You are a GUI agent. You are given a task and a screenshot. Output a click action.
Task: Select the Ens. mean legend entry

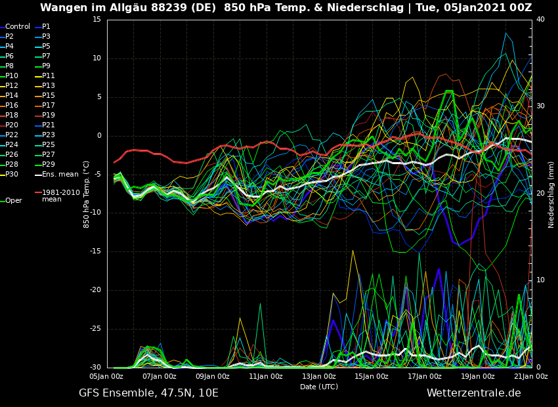click(60, 175)
